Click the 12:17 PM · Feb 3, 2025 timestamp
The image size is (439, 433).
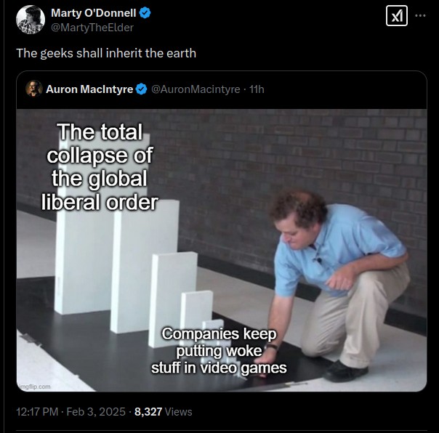(x=71, y=411)
